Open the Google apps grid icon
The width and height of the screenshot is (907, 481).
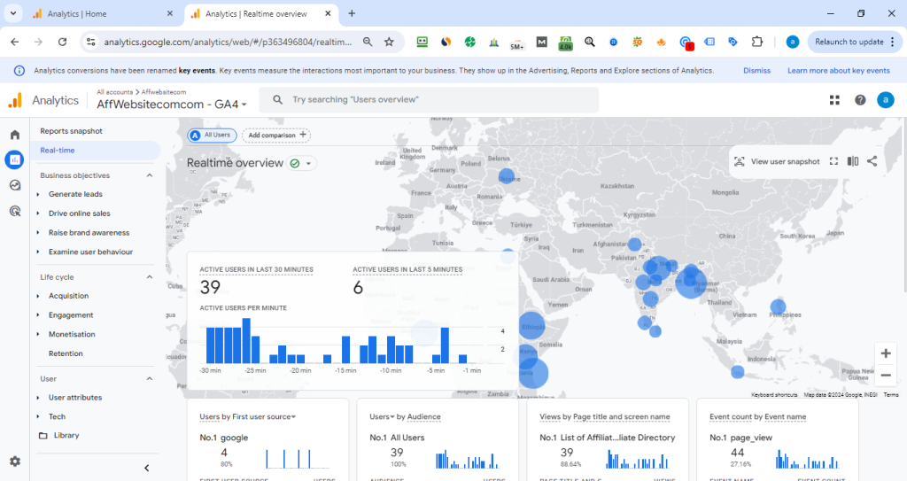834,100
